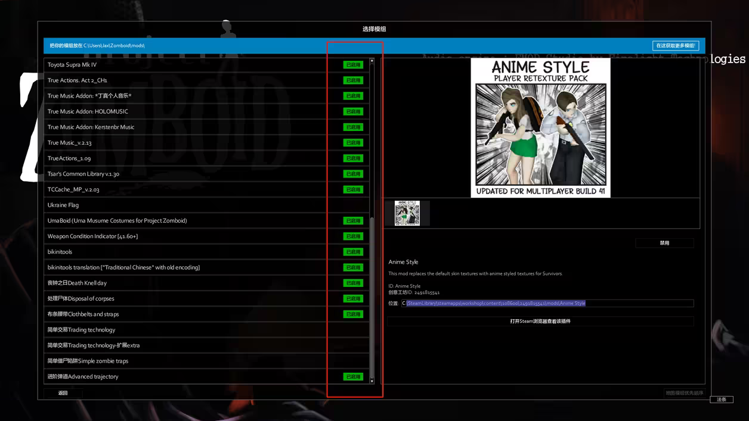Select the 进阶弹道Advanced trajectory mod name

[83, 376]
